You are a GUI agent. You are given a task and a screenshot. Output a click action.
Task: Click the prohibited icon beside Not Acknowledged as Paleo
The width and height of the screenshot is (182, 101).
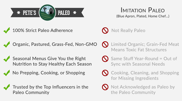(x=105, y=88)
